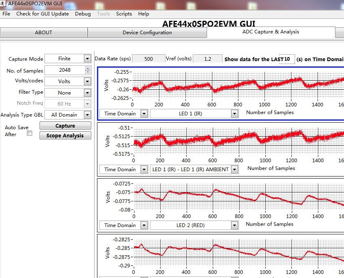Open the Scripts menu
This screenshot has width=344, height=278.
point(124,14)
